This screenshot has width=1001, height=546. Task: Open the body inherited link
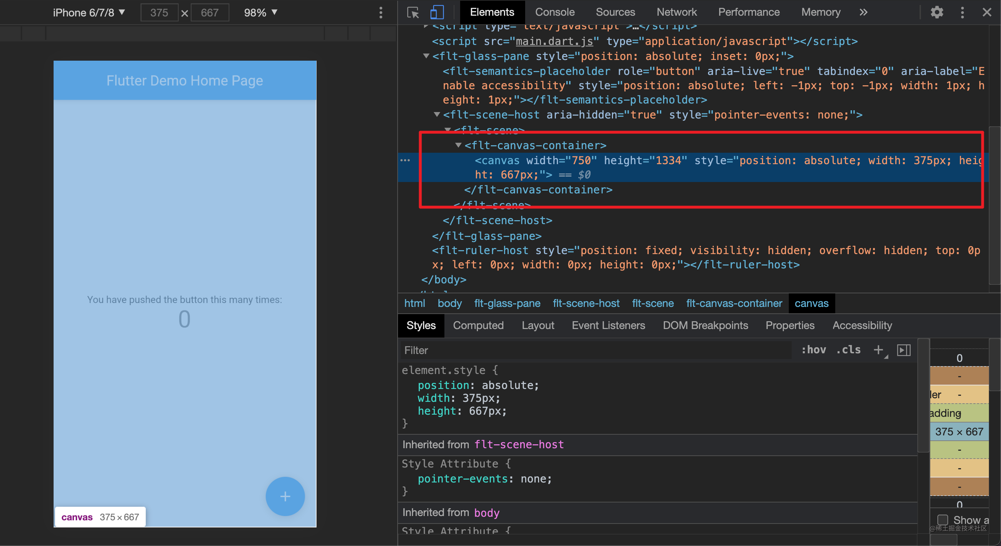tap(487, 512)
